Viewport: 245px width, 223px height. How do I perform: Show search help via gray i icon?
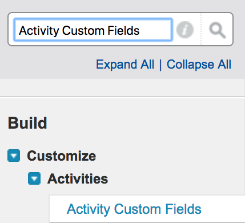point(185,30)
